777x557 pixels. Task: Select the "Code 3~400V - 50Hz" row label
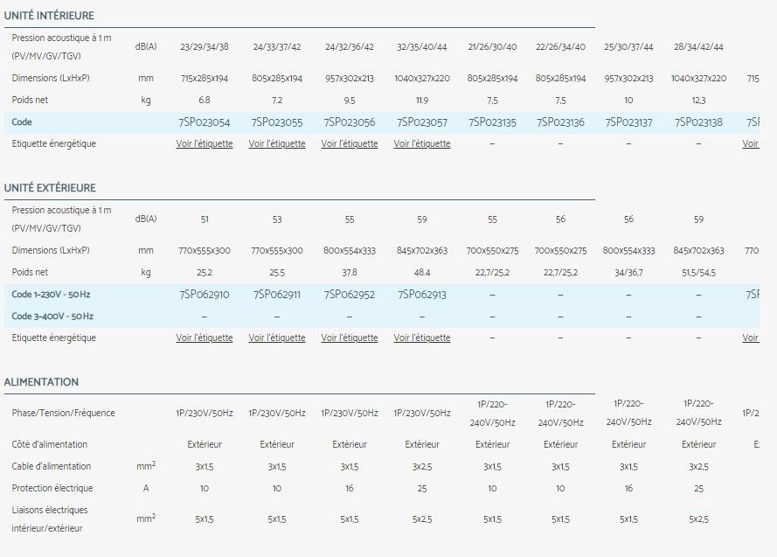[52, 316]
